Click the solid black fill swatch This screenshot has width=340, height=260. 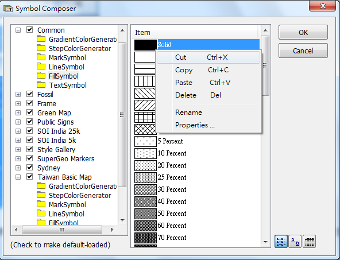145,45
